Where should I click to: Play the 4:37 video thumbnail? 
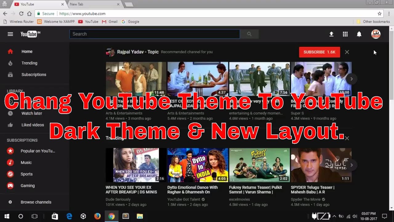[x=198, y=79]
